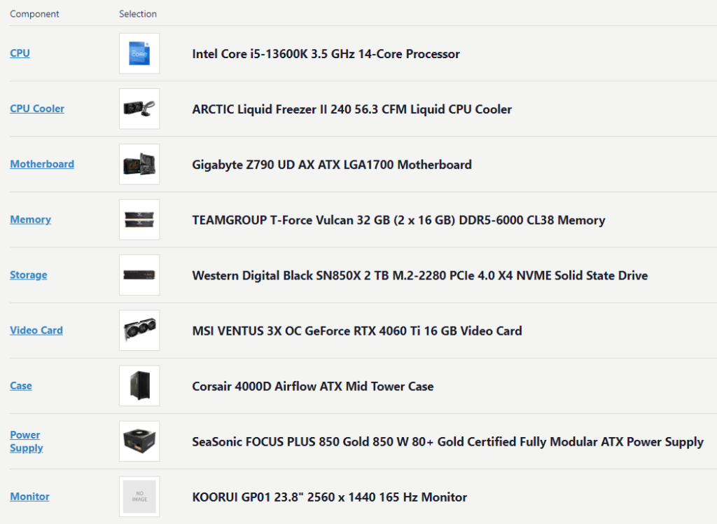717x524 pixels.
Task: Click the KOORUI GP01 monitor product name
Action: 329,497
